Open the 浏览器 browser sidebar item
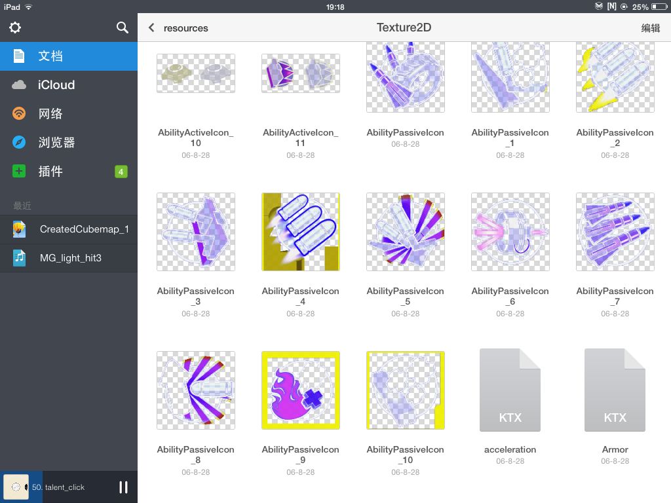Image resolution: width=671 pixels, height=503 pixels. 68,142
